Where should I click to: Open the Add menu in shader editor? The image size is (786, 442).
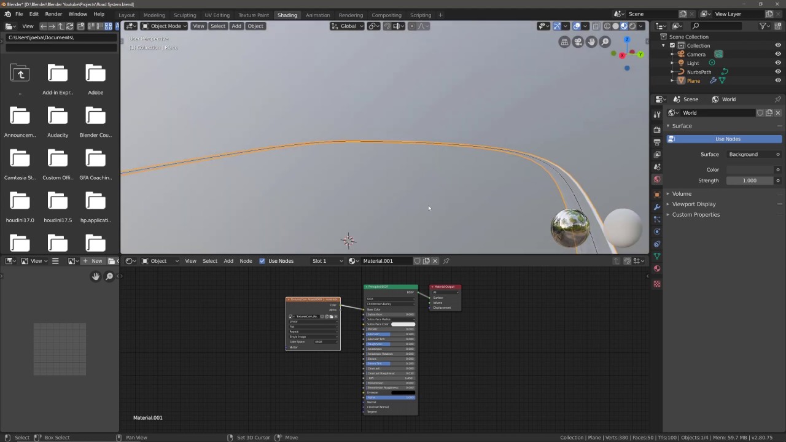(228, 260)
